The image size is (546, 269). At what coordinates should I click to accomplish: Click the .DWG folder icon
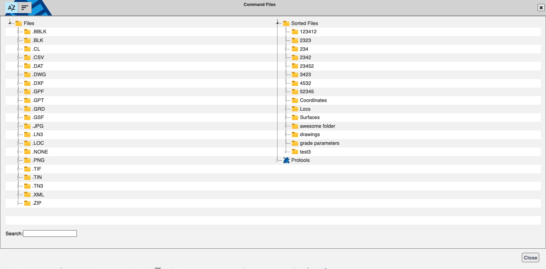(x=27, y=75)
